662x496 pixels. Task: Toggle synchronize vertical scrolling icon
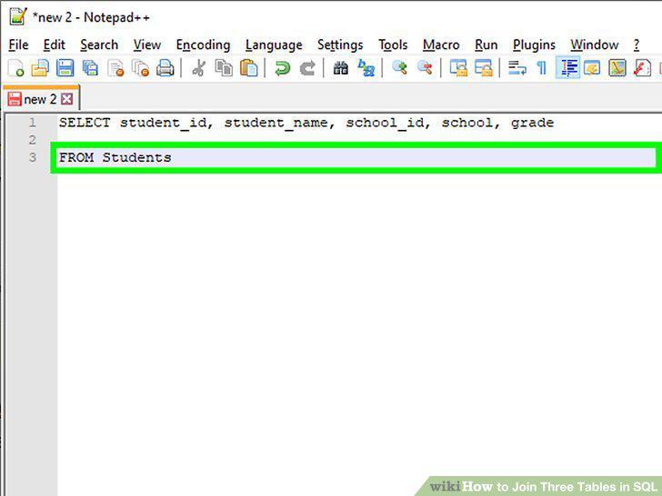458,68
